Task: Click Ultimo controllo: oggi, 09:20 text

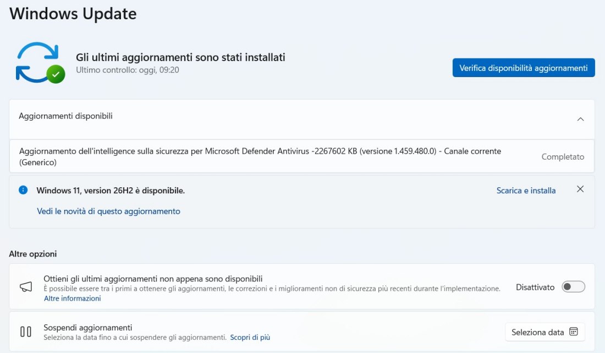Action: click(x=128, y=70)
